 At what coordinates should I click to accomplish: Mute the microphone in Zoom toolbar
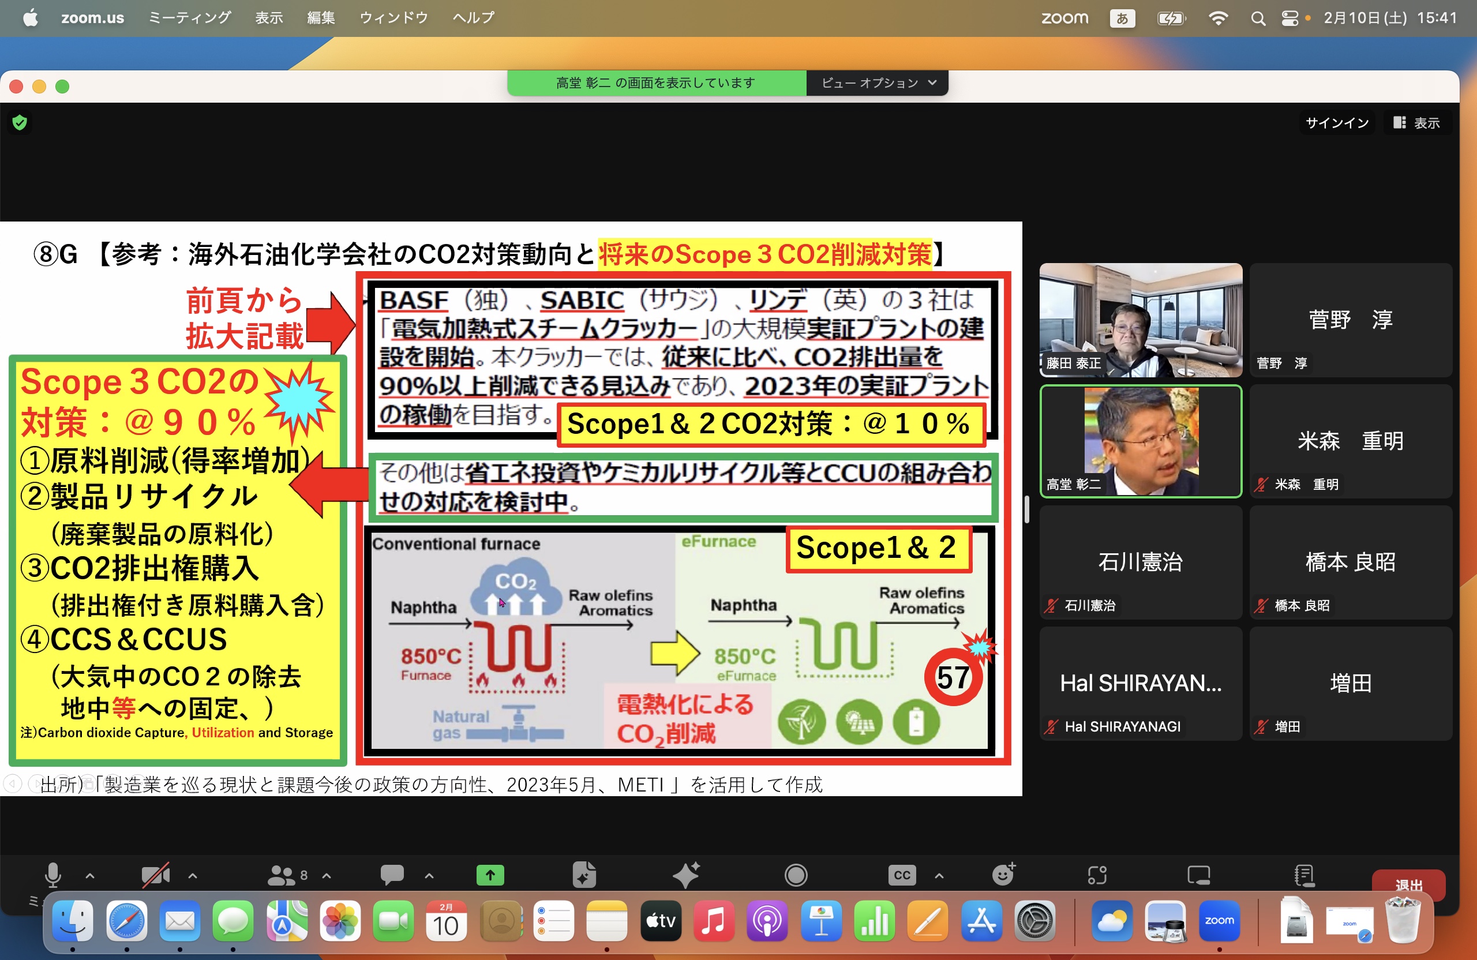click(54, 875)
